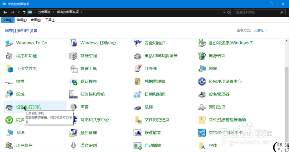Click the 鼠标 mouse icon

point(138,108)
